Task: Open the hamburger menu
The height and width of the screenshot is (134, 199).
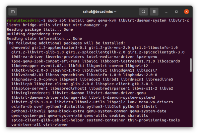Action: click(154, 12)
